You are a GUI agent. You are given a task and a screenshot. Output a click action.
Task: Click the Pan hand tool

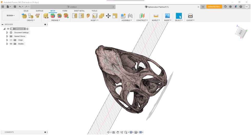(118, 132)
